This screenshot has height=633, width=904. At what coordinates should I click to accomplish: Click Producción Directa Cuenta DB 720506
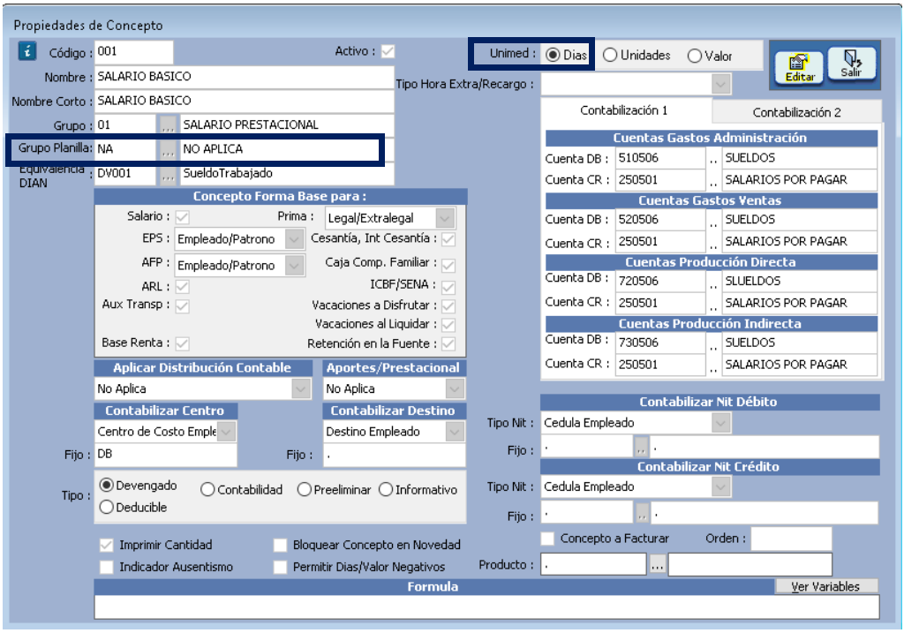[660, 282]
